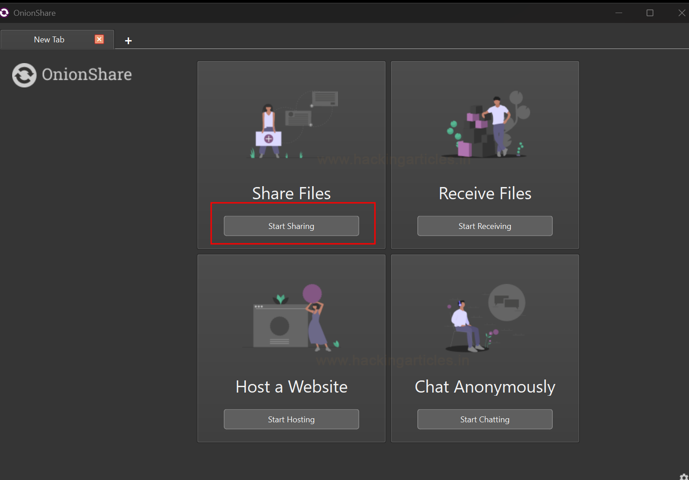Click the OnionShare title bar icon
The height and width of the screenshot is (480, 689).
coord(4,13)
